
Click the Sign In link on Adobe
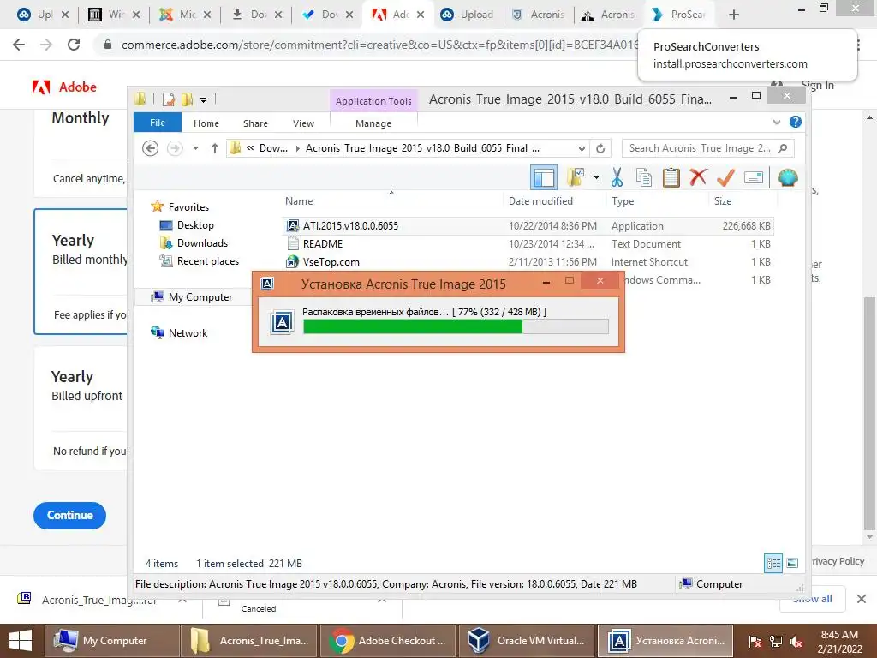tap(817, 85)
